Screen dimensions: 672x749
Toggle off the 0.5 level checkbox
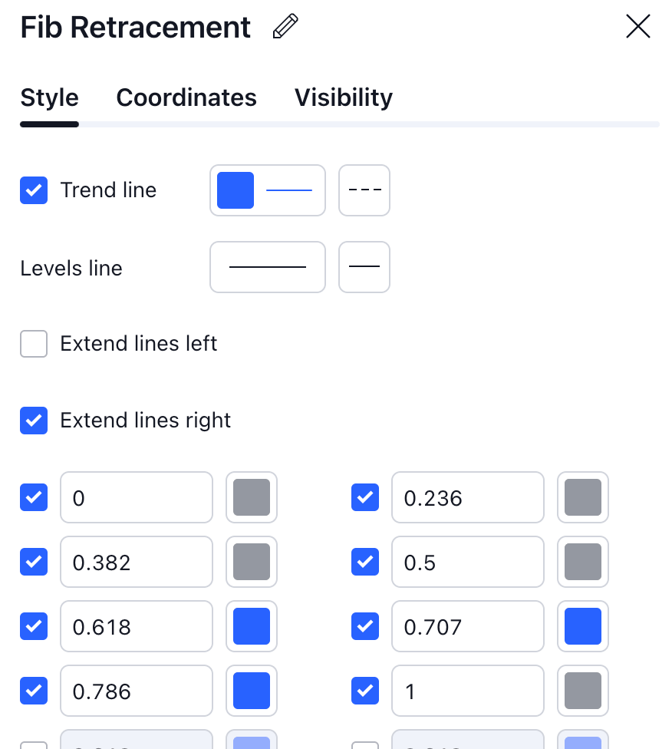click(x=365, y=562)
